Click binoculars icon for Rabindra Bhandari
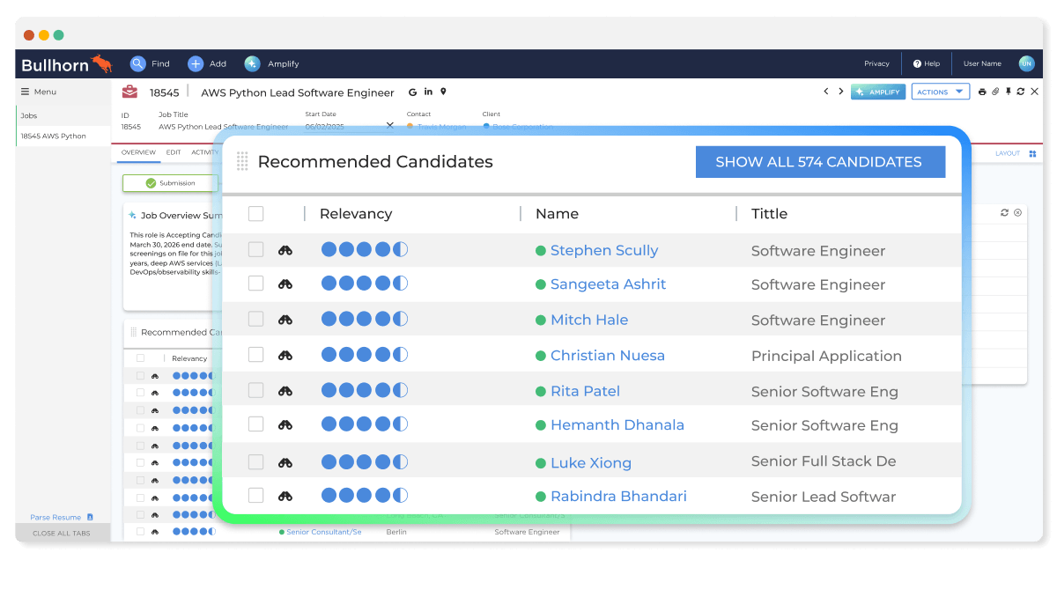 coord(285,496)
